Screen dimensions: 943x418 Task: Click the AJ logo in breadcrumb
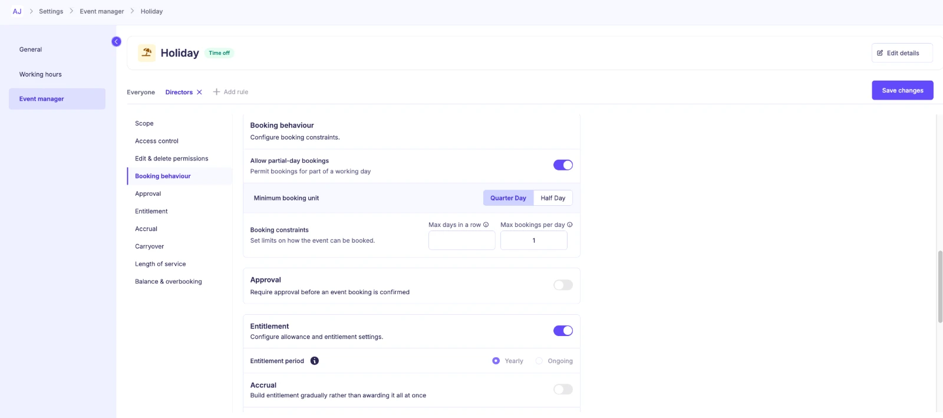(17, 11)
